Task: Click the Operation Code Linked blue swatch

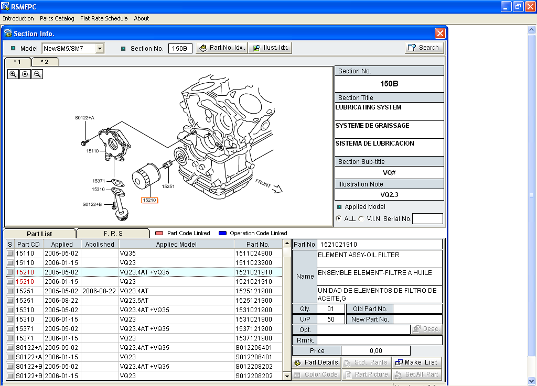Action: pyautogui.click(x=222, y=233)
